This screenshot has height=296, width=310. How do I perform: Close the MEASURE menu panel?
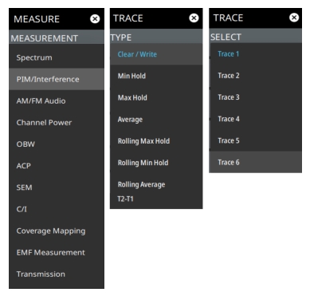tap(95, 19)
